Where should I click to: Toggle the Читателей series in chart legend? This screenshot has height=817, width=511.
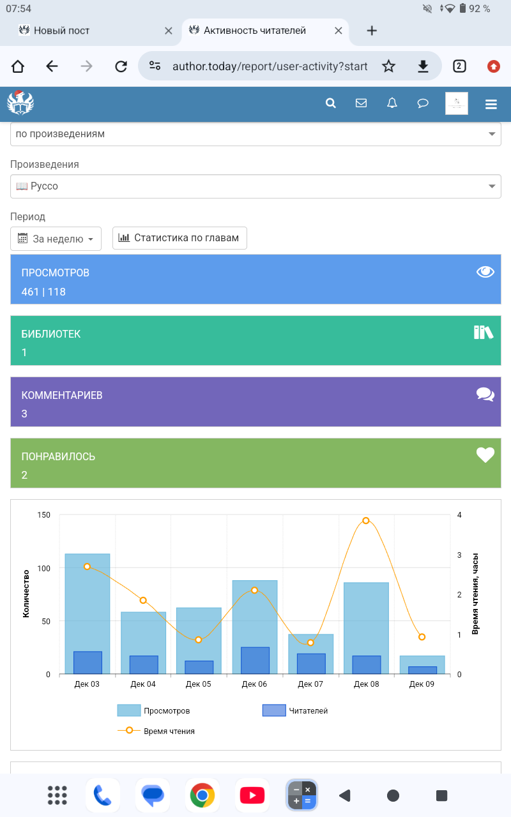pyautogui.click(x=295, y=710)
